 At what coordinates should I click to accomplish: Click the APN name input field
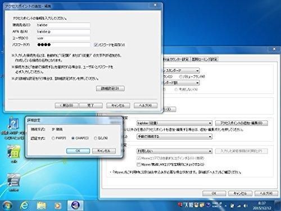pos(64,32)
